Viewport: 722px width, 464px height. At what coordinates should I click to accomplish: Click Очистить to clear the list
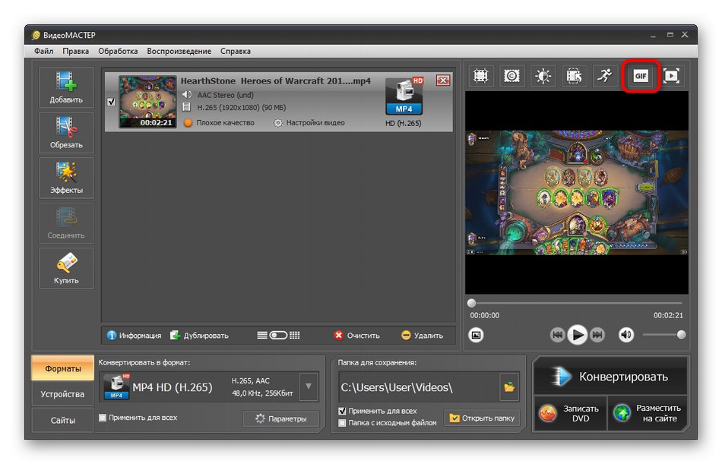(x=357, y=336)
